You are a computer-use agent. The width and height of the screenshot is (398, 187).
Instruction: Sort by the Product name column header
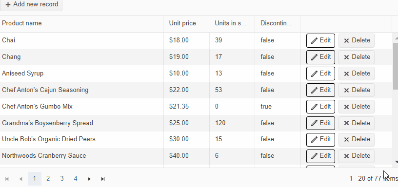[x=22, y=23]
